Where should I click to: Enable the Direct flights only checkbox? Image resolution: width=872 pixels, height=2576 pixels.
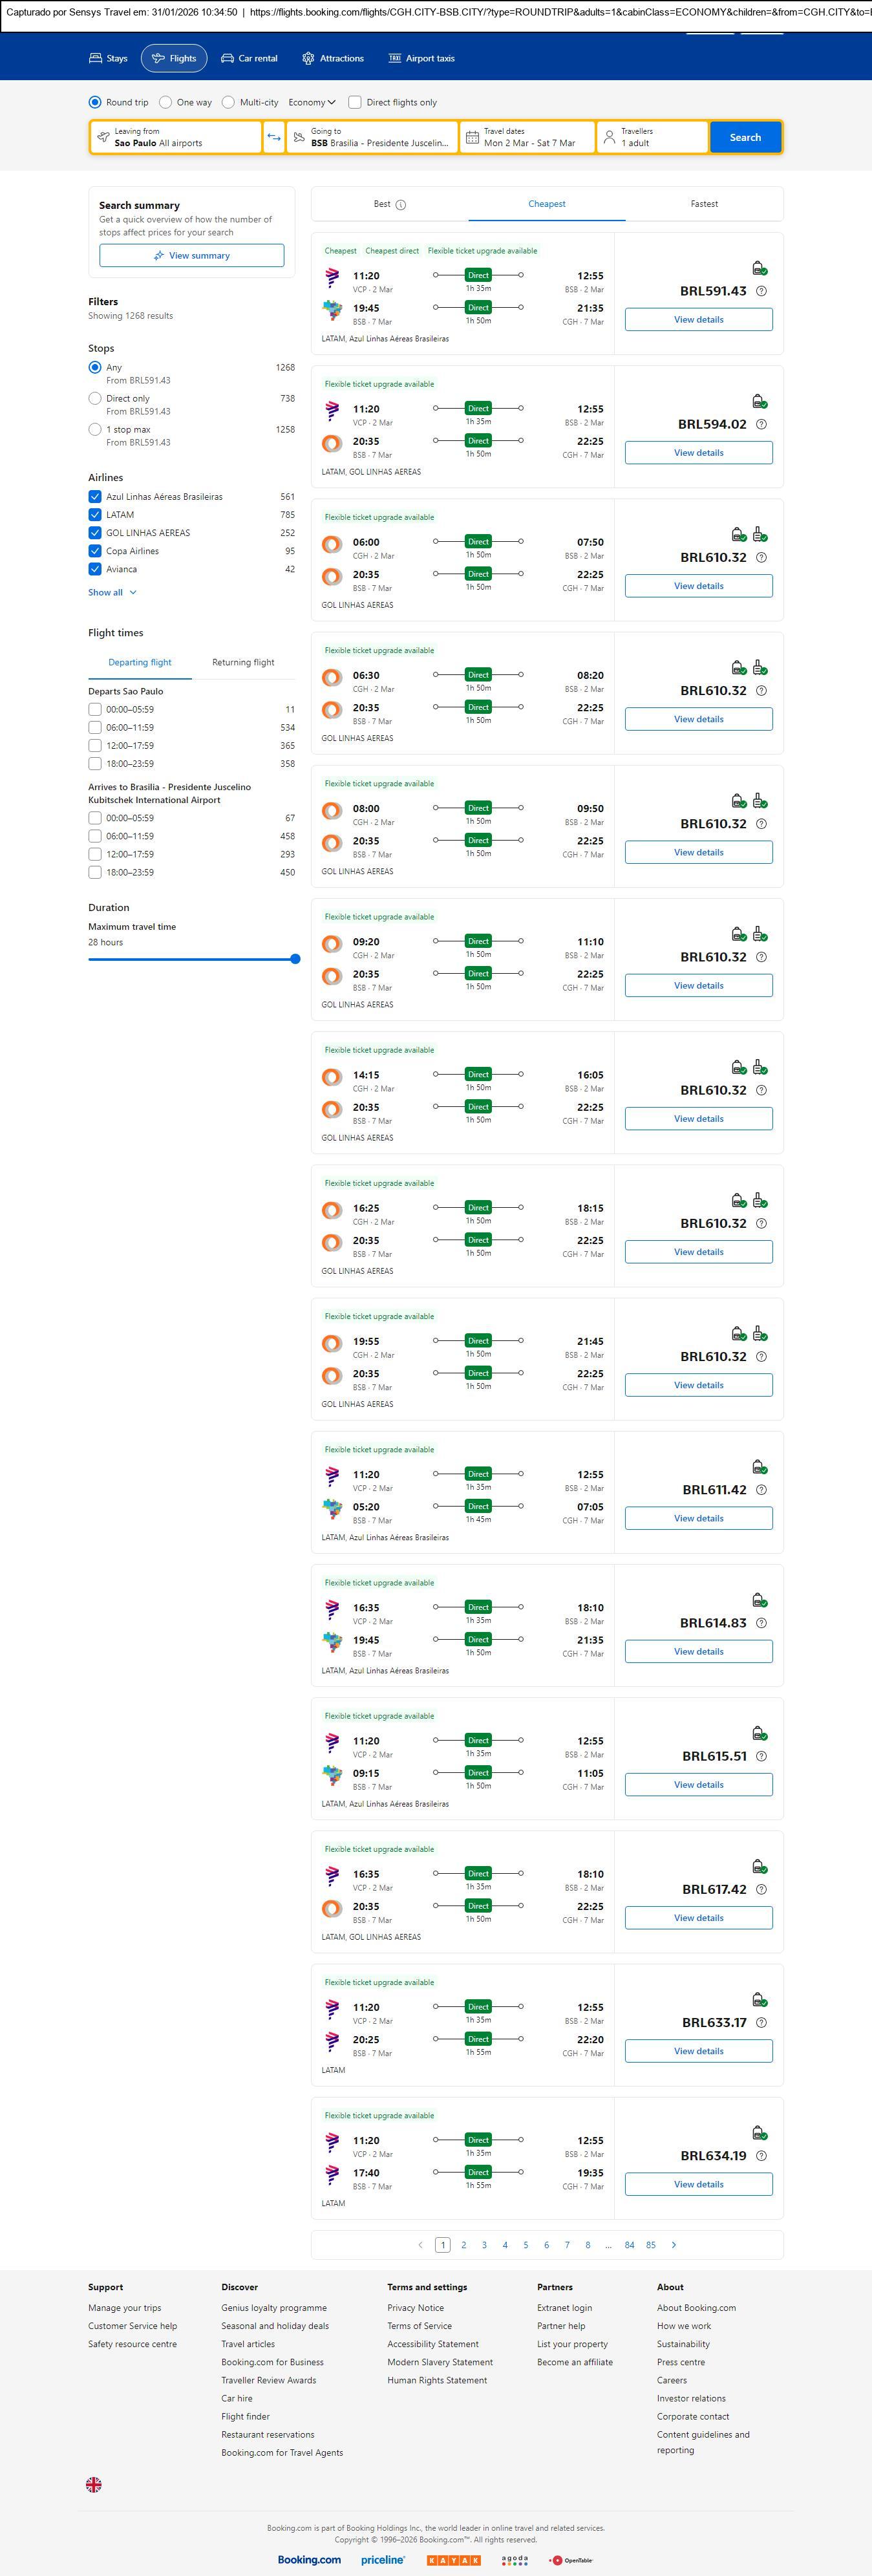click(x=355, y=102)
